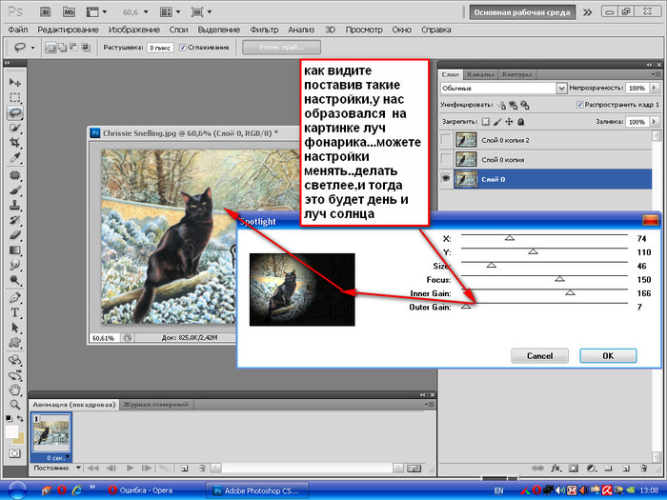667x500 pixels.
Task: Open the Заливка fill slider arrow
Action: point(655,122)
